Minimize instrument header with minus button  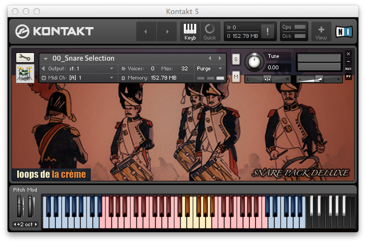pos(348,62)
